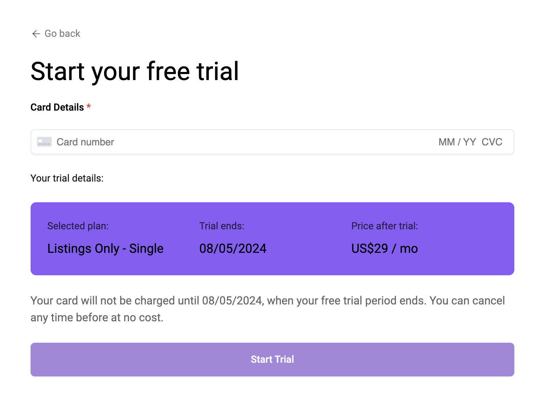Click the 'Selected plan:' label
540x401 pixels.
coord(78,226)
